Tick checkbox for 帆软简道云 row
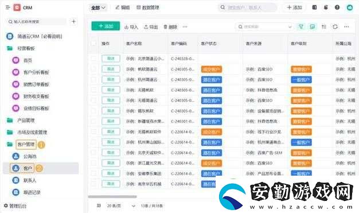The image size is (359, 213). 94,69
